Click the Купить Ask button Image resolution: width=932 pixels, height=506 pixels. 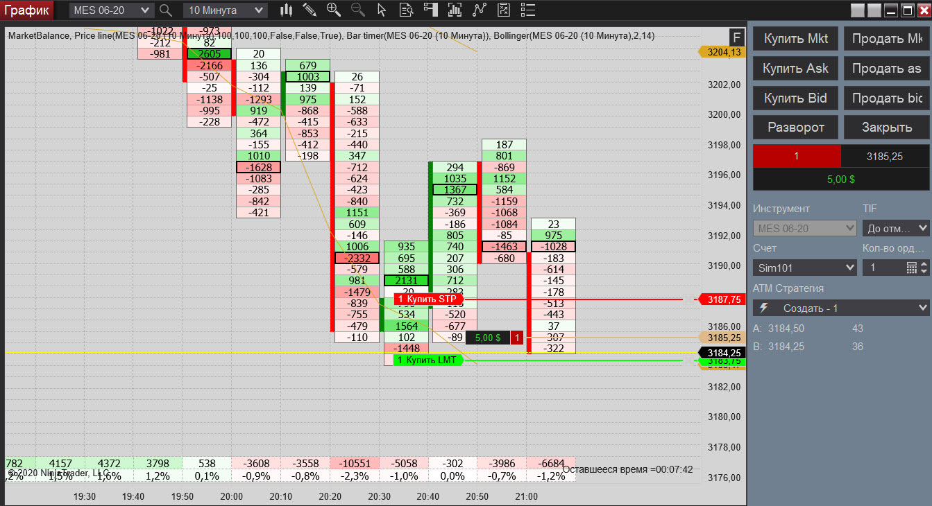pyautogui.click(x=795, y=69)
